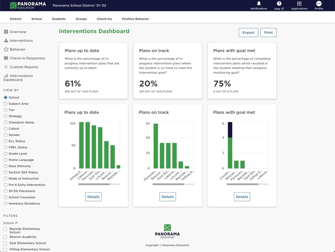This screenshot has width=335, height=252.
Task: Open the Students tab
Action: click(x=59, y=19)
